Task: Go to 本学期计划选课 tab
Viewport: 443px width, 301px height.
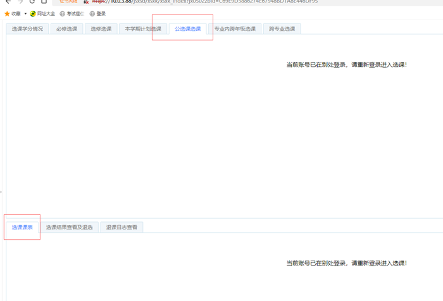Action: pos(143,29)
